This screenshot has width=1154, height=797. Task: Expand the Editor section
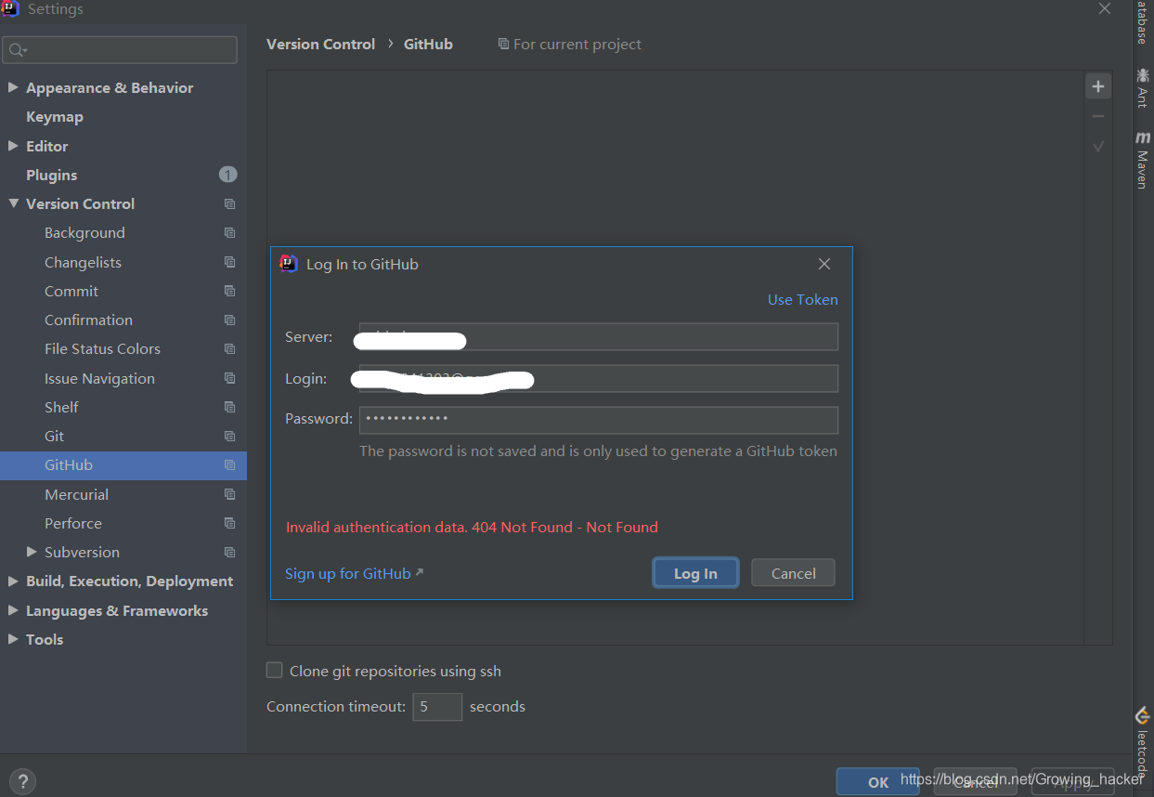tap(13, 146)
